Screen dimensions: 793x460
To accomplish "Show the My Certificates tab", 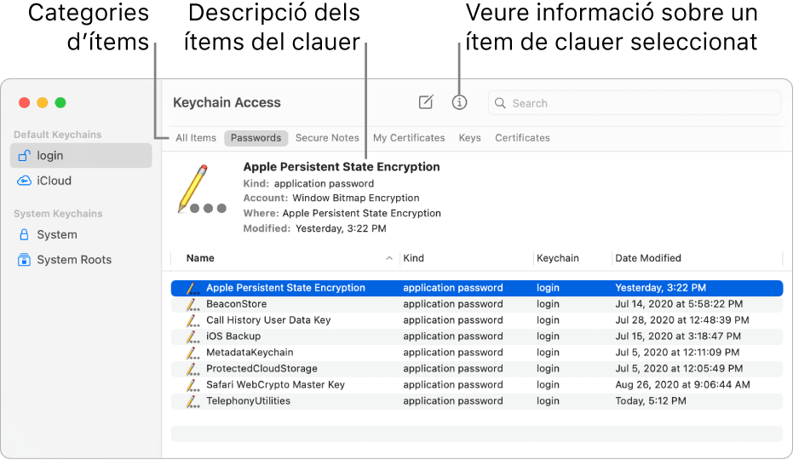I will click(x=409, y=138).
